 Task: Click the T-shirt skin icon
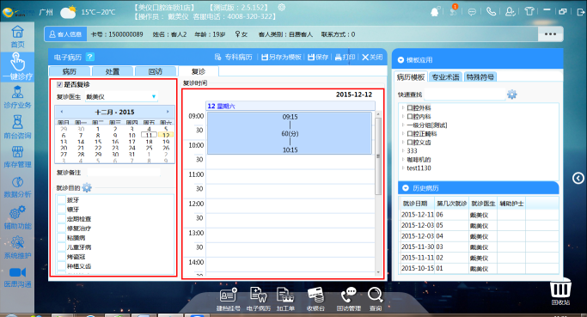pos(529,11)
